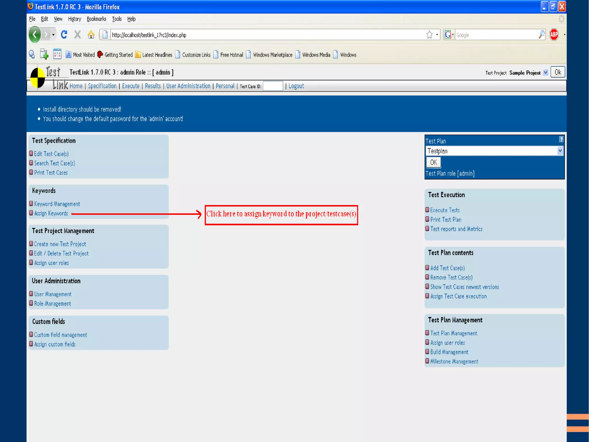
Task: Open the Bookmarks menu
Action: pos(97,19)
